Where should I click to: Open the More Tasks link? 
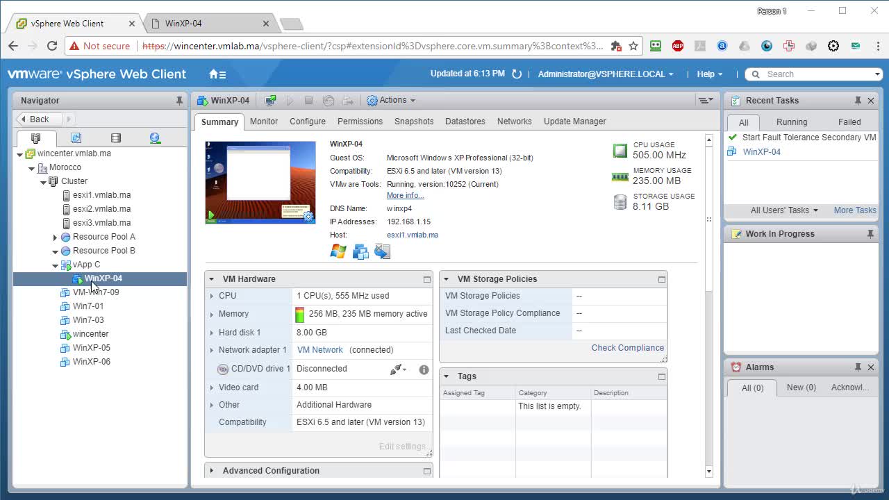pyautogui.click(x=855, y=210)
